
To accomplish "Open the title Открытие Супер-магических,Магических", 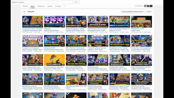I will pos(97,68).
